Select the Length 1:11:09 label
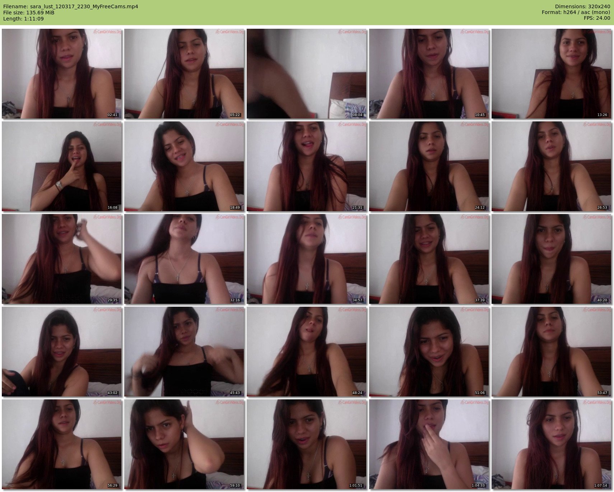This screenshot has width=614, height=492. 23,19
